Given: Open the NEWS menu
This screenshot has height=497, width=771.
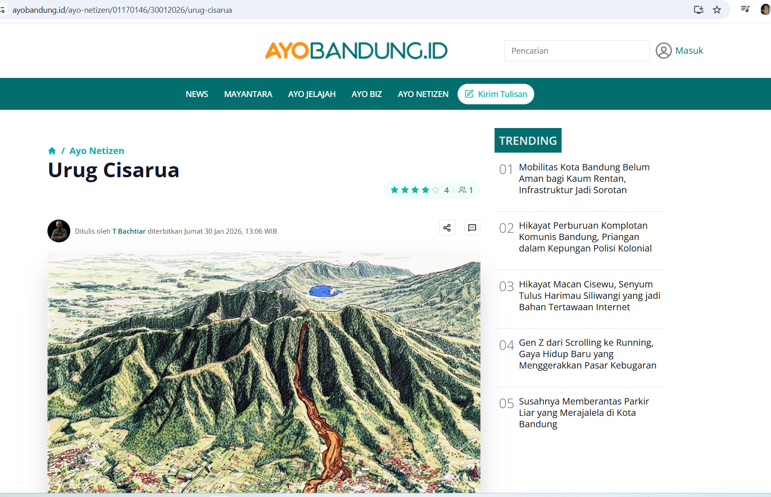Looking at the screenshot, I should (x=197, y=94).
